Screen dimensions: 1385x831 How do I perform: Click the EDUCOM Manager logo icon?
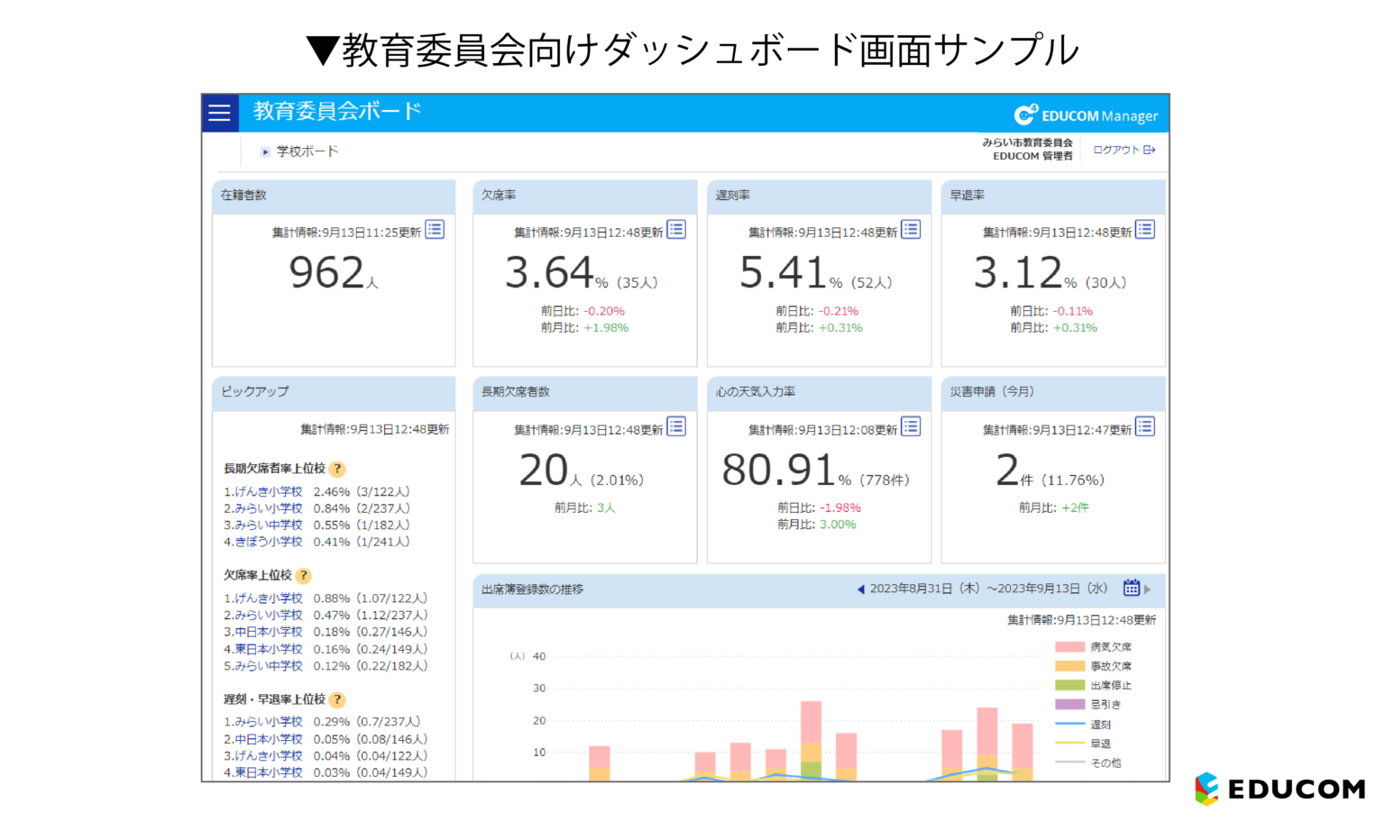1024,114
